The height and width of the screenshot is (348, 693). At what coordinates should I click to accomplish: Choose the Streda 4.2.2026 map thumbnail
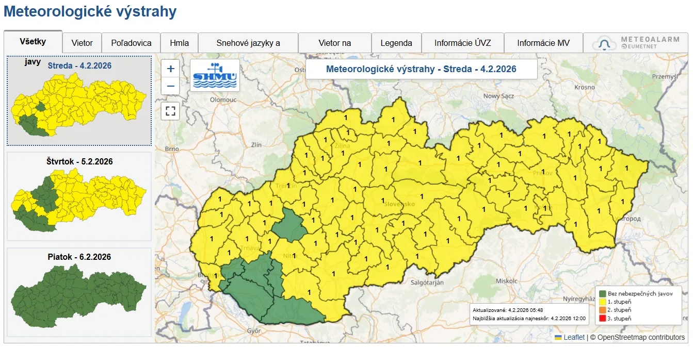coord(79,101)
